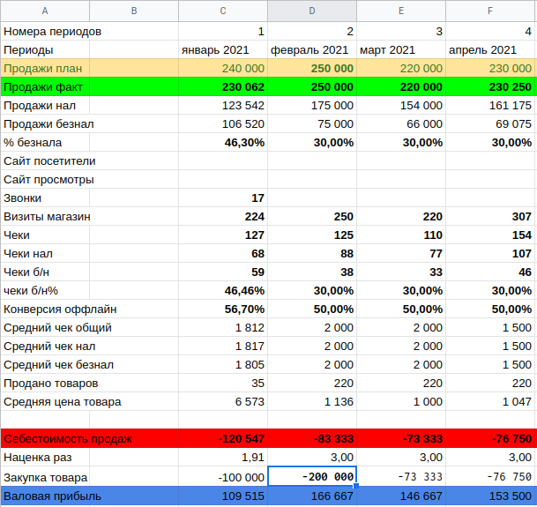Select non-cash receipts value 59
The image size is (537, 507).
coord(223,272)
